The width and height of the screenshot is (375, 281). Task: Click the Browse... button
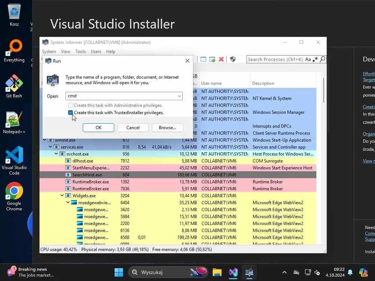[167, 128]
